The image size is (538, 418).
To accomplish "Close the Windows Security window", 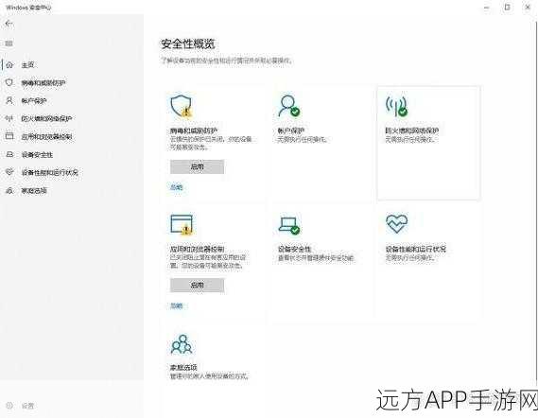I will (528, 8).
